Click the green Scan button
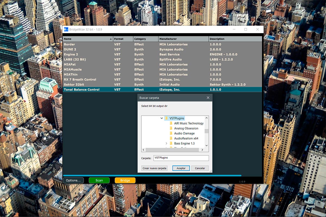 99,180
